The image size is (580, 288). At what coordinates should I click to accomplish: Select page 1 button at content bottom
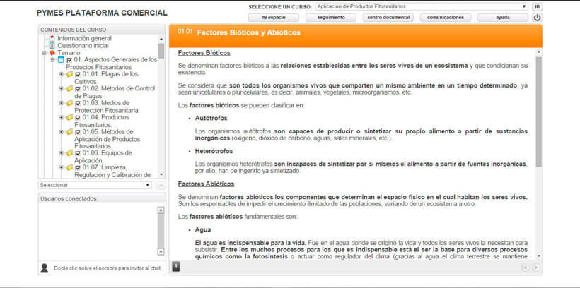point(176,266)
